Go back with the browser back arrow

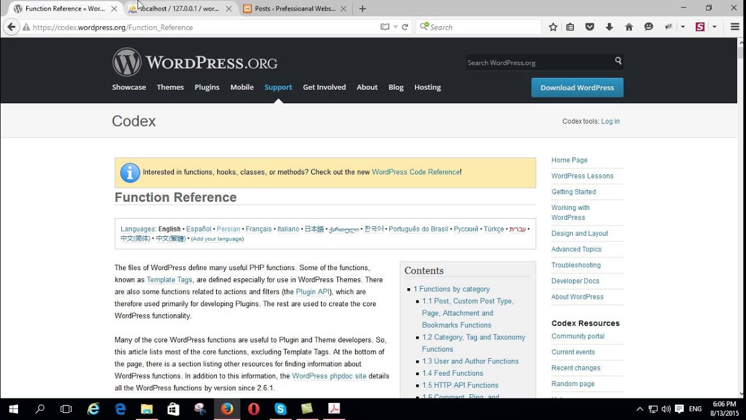[x=10, y=27]
